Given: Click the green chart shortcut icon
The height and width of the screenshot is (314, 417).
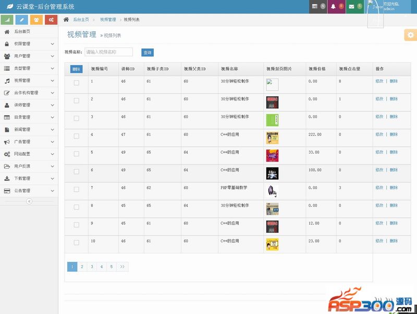Looking at the screenshot, I should coord(7,20).
